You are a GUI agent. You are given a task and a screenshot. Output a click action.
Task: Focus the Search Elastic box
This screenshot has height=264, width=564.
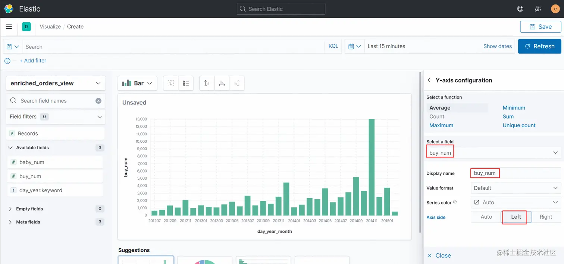click(281, 9)
